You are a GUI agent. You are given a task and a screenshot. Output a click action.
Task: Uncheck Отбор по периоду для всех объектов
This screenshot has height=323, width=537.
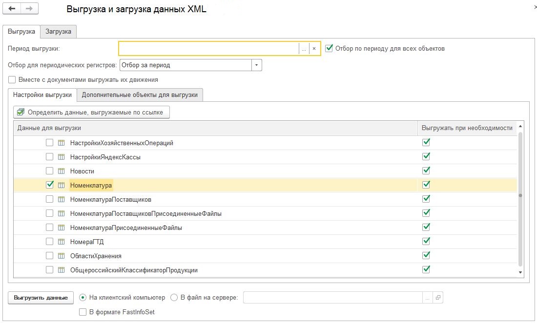click(329, 48)
